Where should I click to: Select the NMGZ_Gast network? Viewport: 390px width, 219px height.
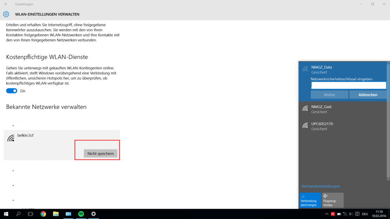343,109
